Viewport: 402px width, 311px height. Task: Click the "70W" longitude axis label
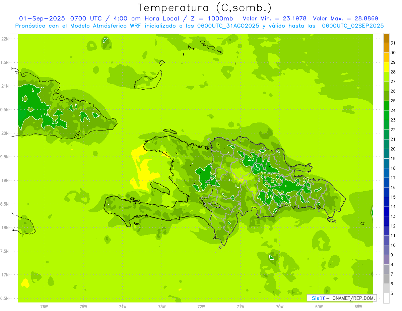click(280, 306)
